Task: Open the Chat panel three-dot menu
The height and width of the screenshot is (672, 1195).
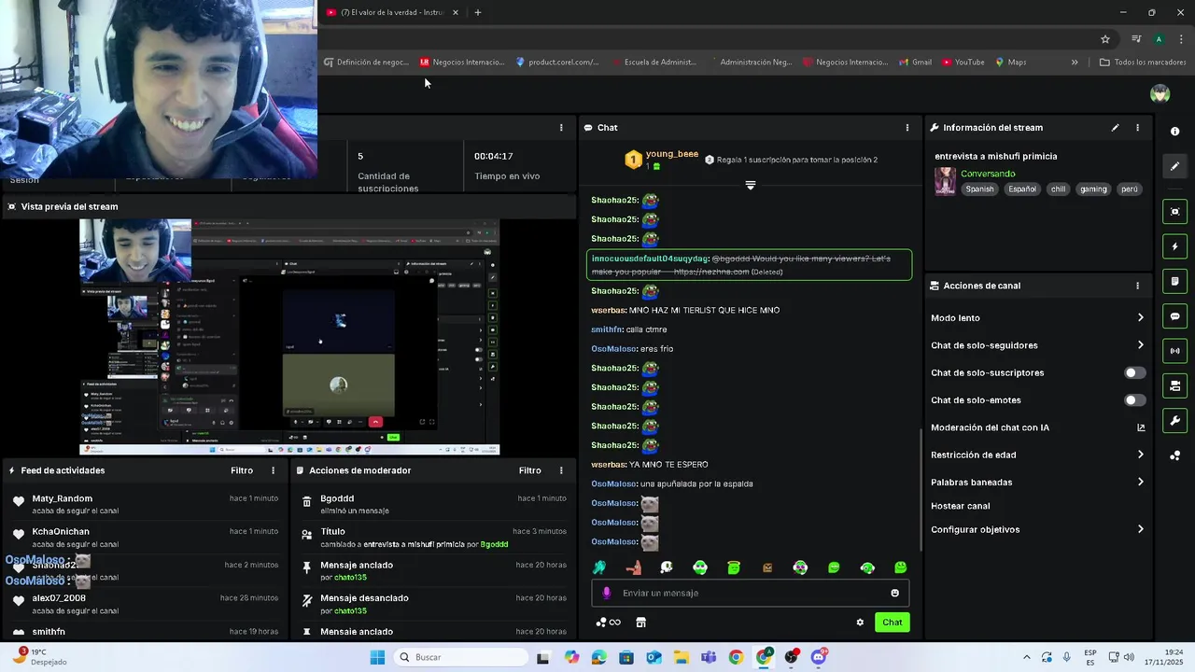Action: point(907,128)
